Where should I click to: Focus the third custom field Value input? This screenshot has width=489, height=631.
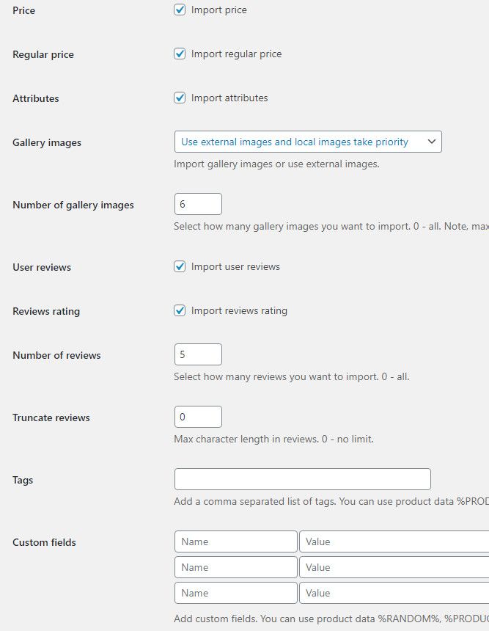(394, 593)
